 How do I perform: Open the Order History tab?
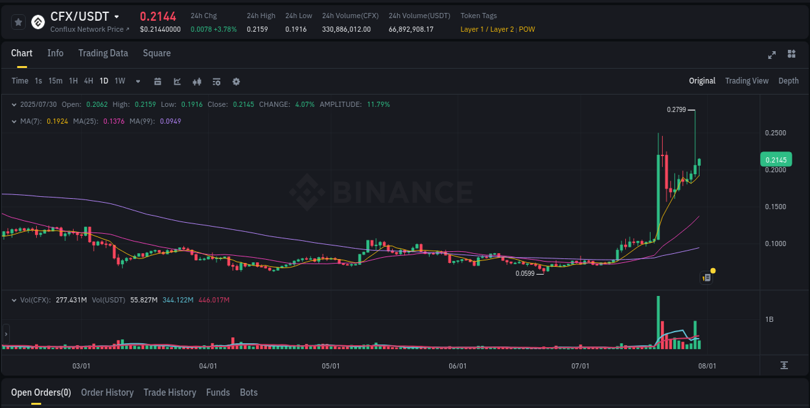(x=107, y=392)
